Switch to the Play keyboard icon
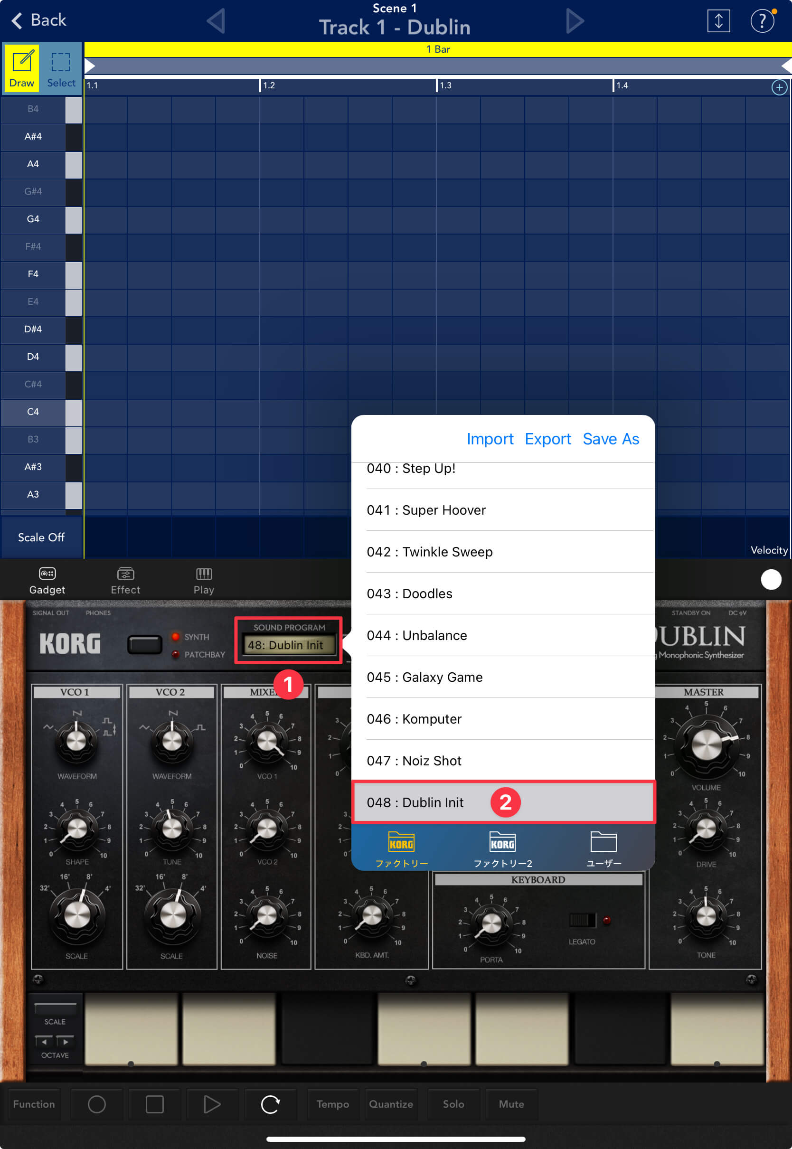 coord(203,580)
